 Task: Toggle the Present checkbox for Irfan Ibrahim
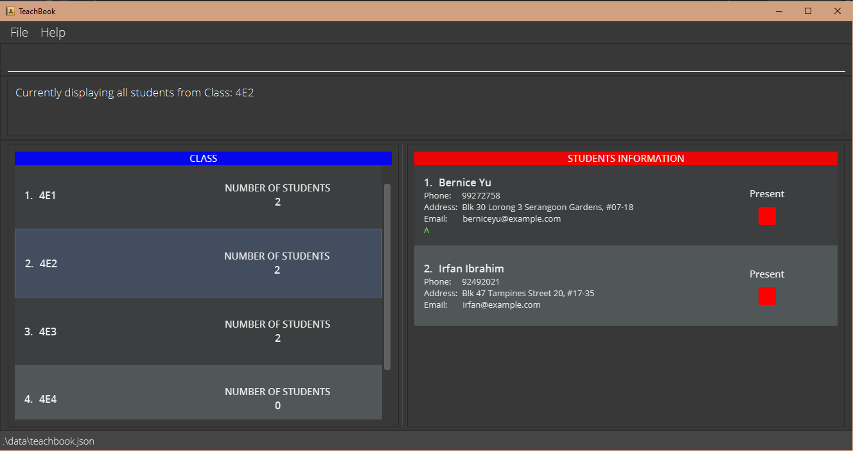[x=767, y=296]
